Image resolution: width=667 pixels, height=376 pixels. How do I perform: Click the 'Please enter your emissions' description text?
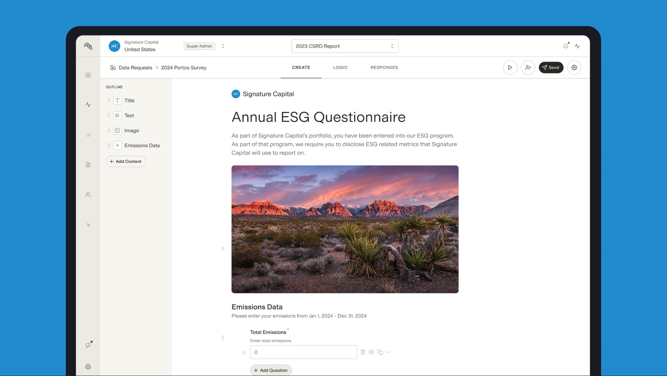[x=299, y=316]
